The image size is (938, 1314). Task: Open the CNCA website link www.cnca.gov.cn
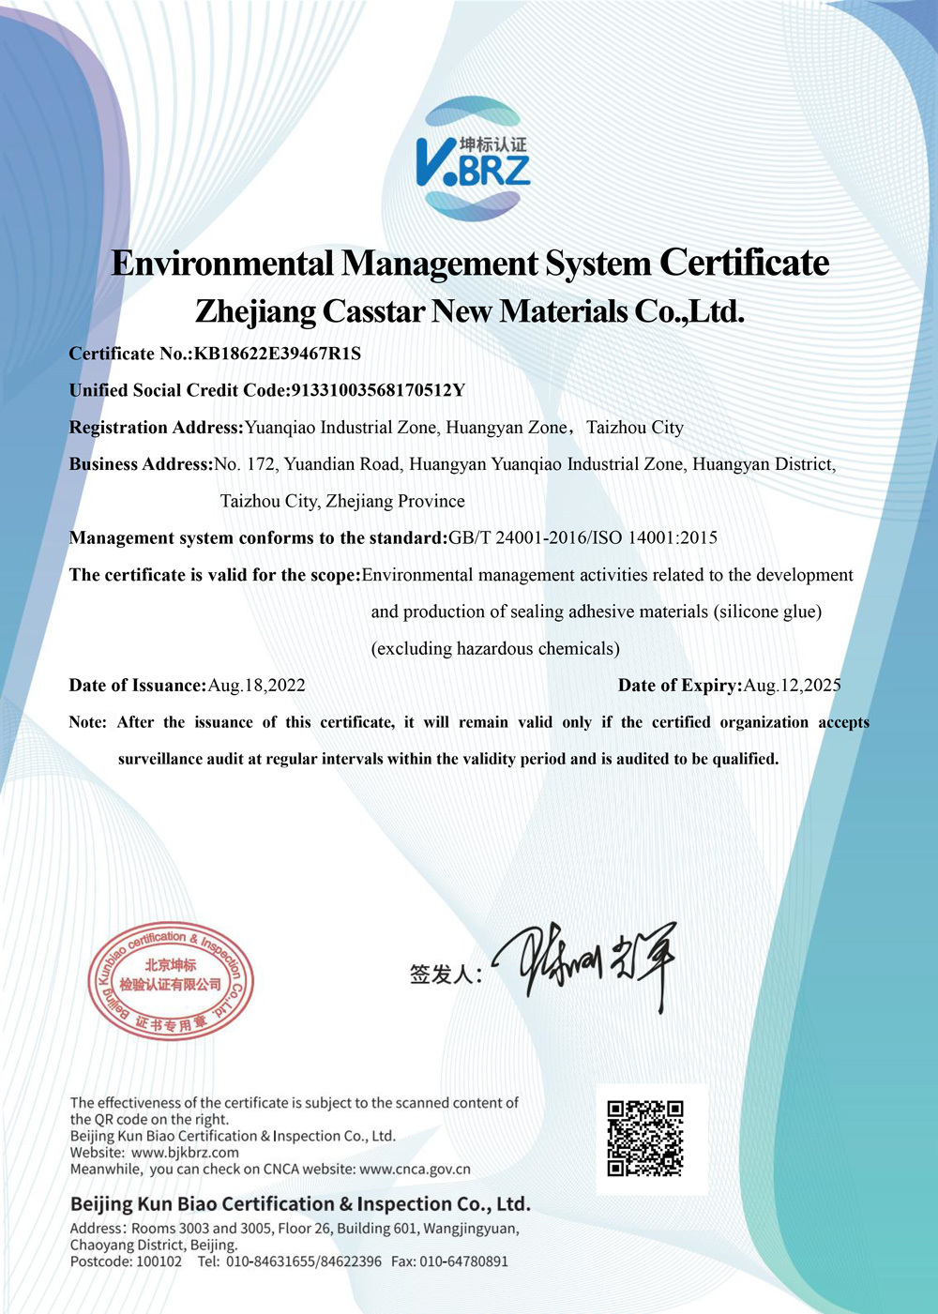pos(415,1170)
